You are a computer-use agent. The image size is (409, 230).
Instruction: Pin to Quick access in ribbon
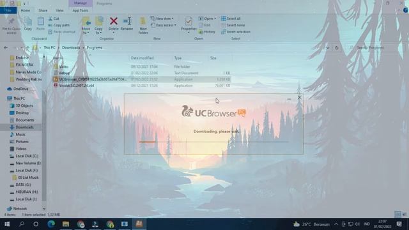[12, 26]
